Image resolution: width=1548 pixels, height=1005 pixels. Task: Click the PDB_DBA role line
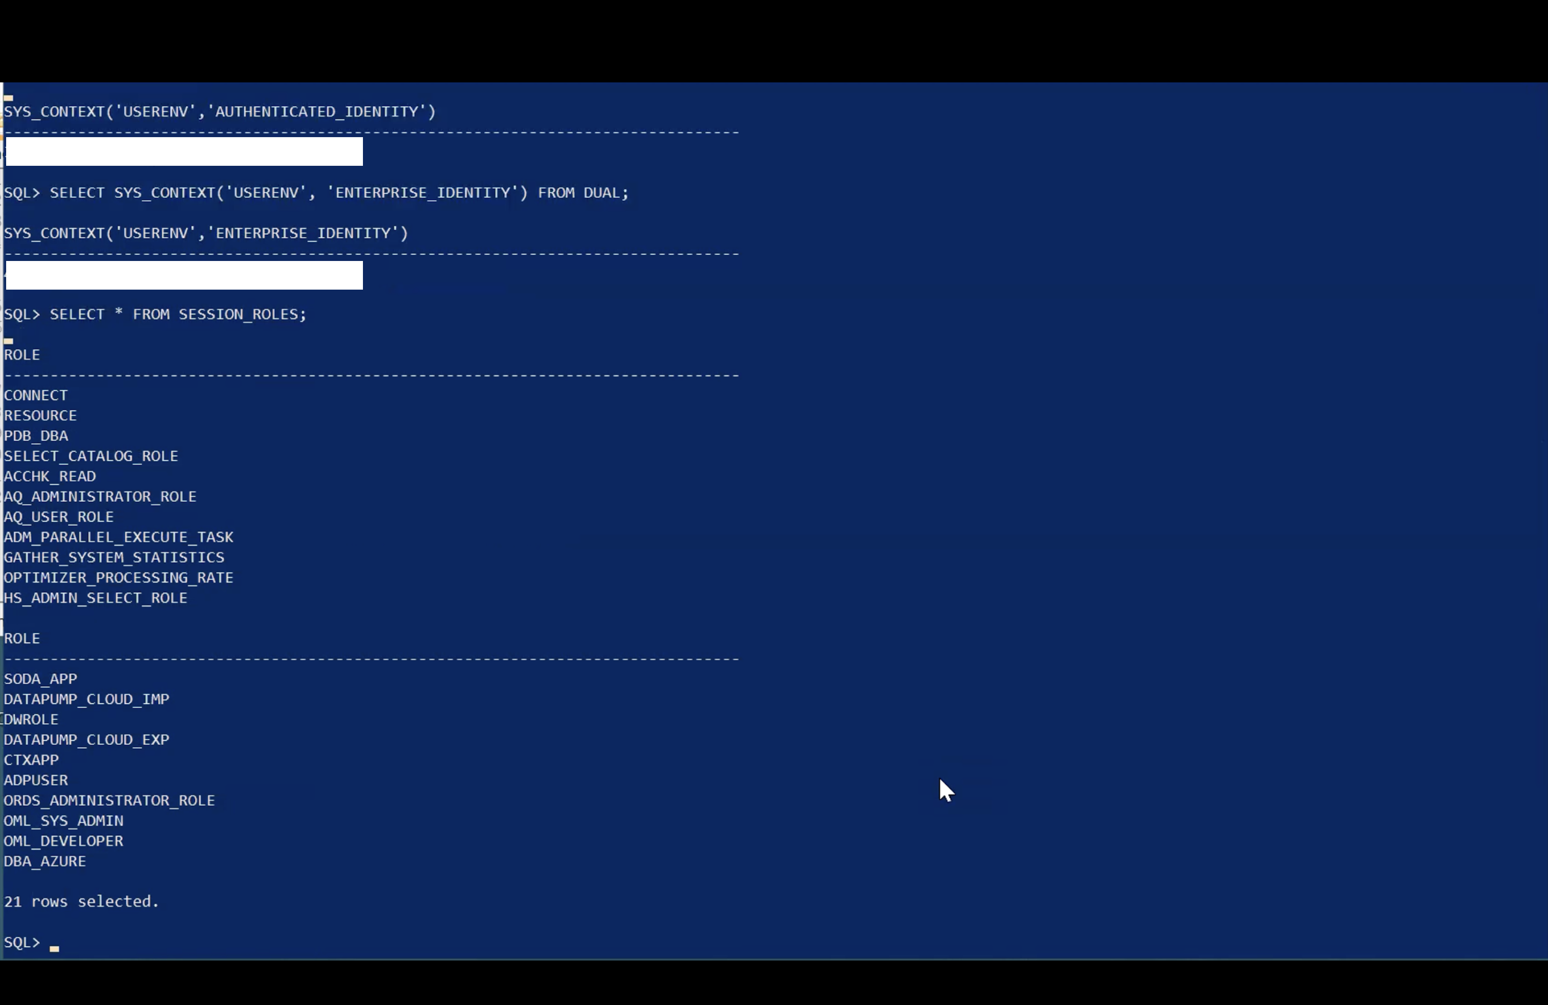[36, 435]
